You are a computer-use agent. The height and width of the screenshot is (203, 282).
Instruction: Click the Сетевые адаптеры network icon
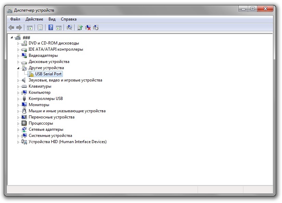tap(24, 129)
